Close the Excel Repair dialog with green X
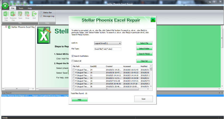This screenshot has height=119, width=224. point(153,20)
